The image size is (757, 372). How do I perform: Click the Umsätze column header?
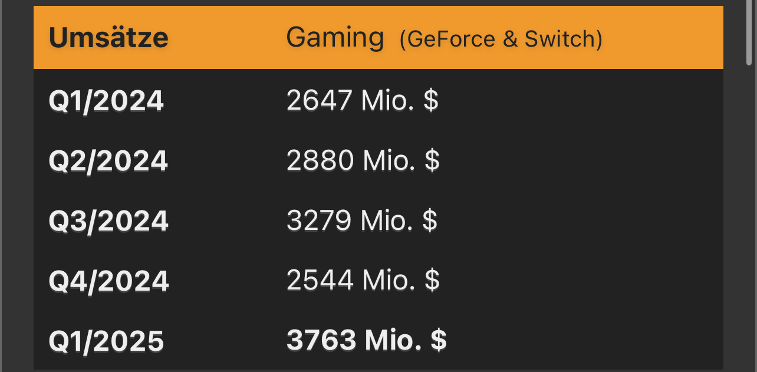click(108, 38)
